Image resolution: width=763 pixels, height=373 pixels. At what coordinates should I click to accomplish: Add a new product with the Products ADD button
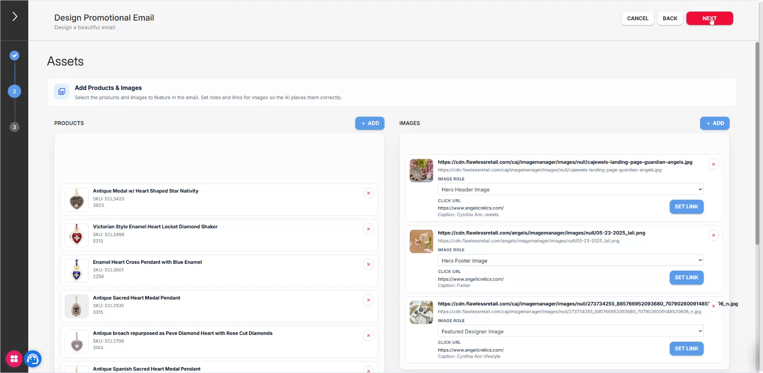[x=370, y=123]
